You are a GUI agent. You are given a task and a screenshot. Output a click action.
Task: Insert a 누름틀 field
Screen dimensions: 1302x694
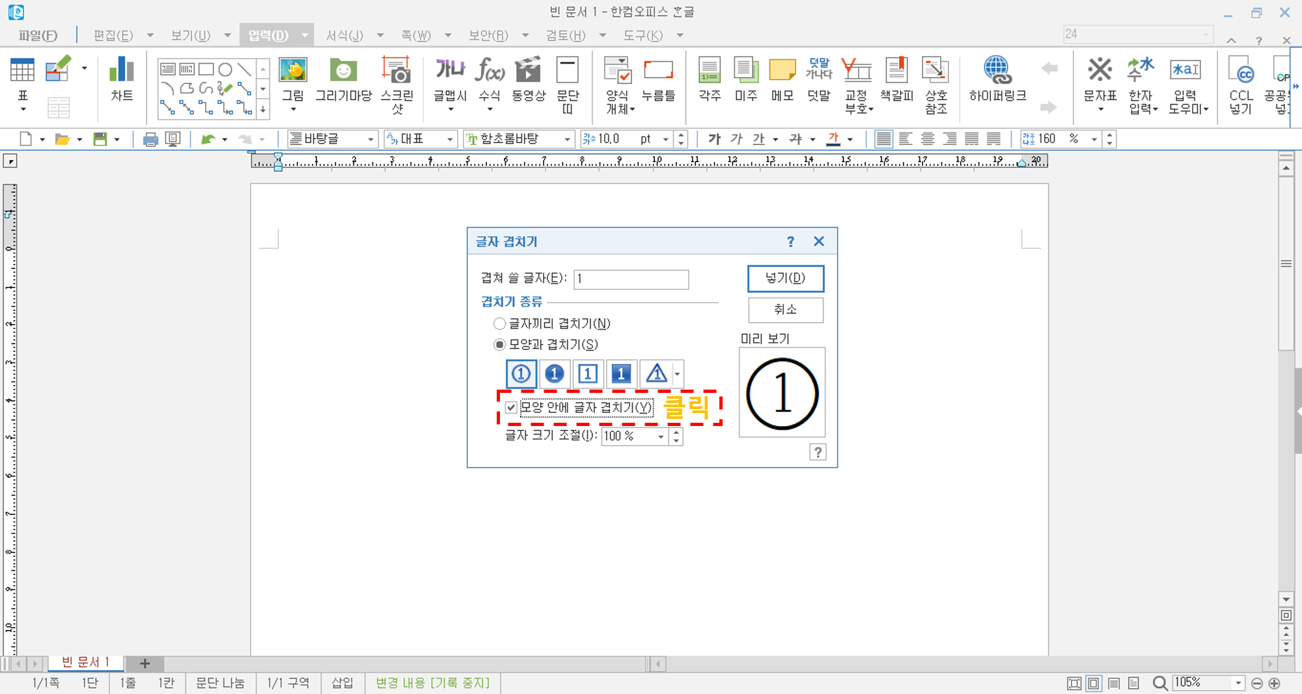(658, 79)
